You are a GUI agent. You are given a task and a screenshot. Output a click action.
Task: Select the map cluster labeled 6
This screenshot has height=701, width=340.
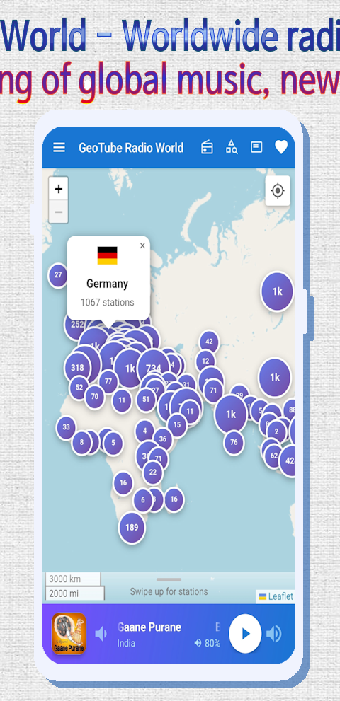[x=143, y=500]
